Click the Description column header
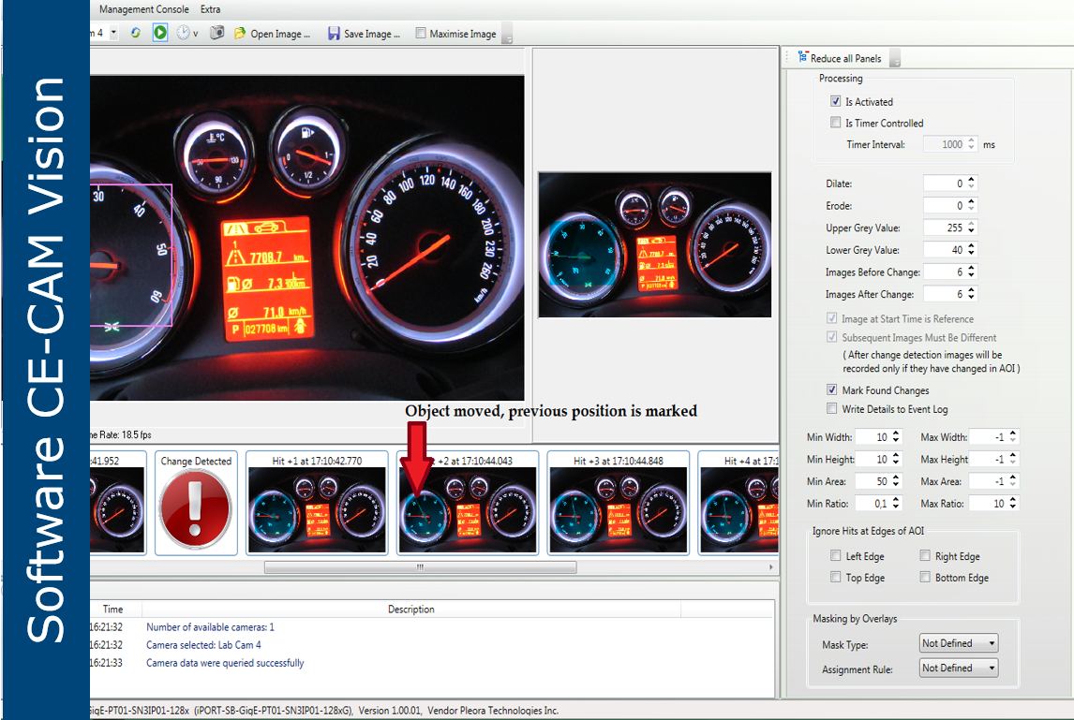 (x=410, y=610)
